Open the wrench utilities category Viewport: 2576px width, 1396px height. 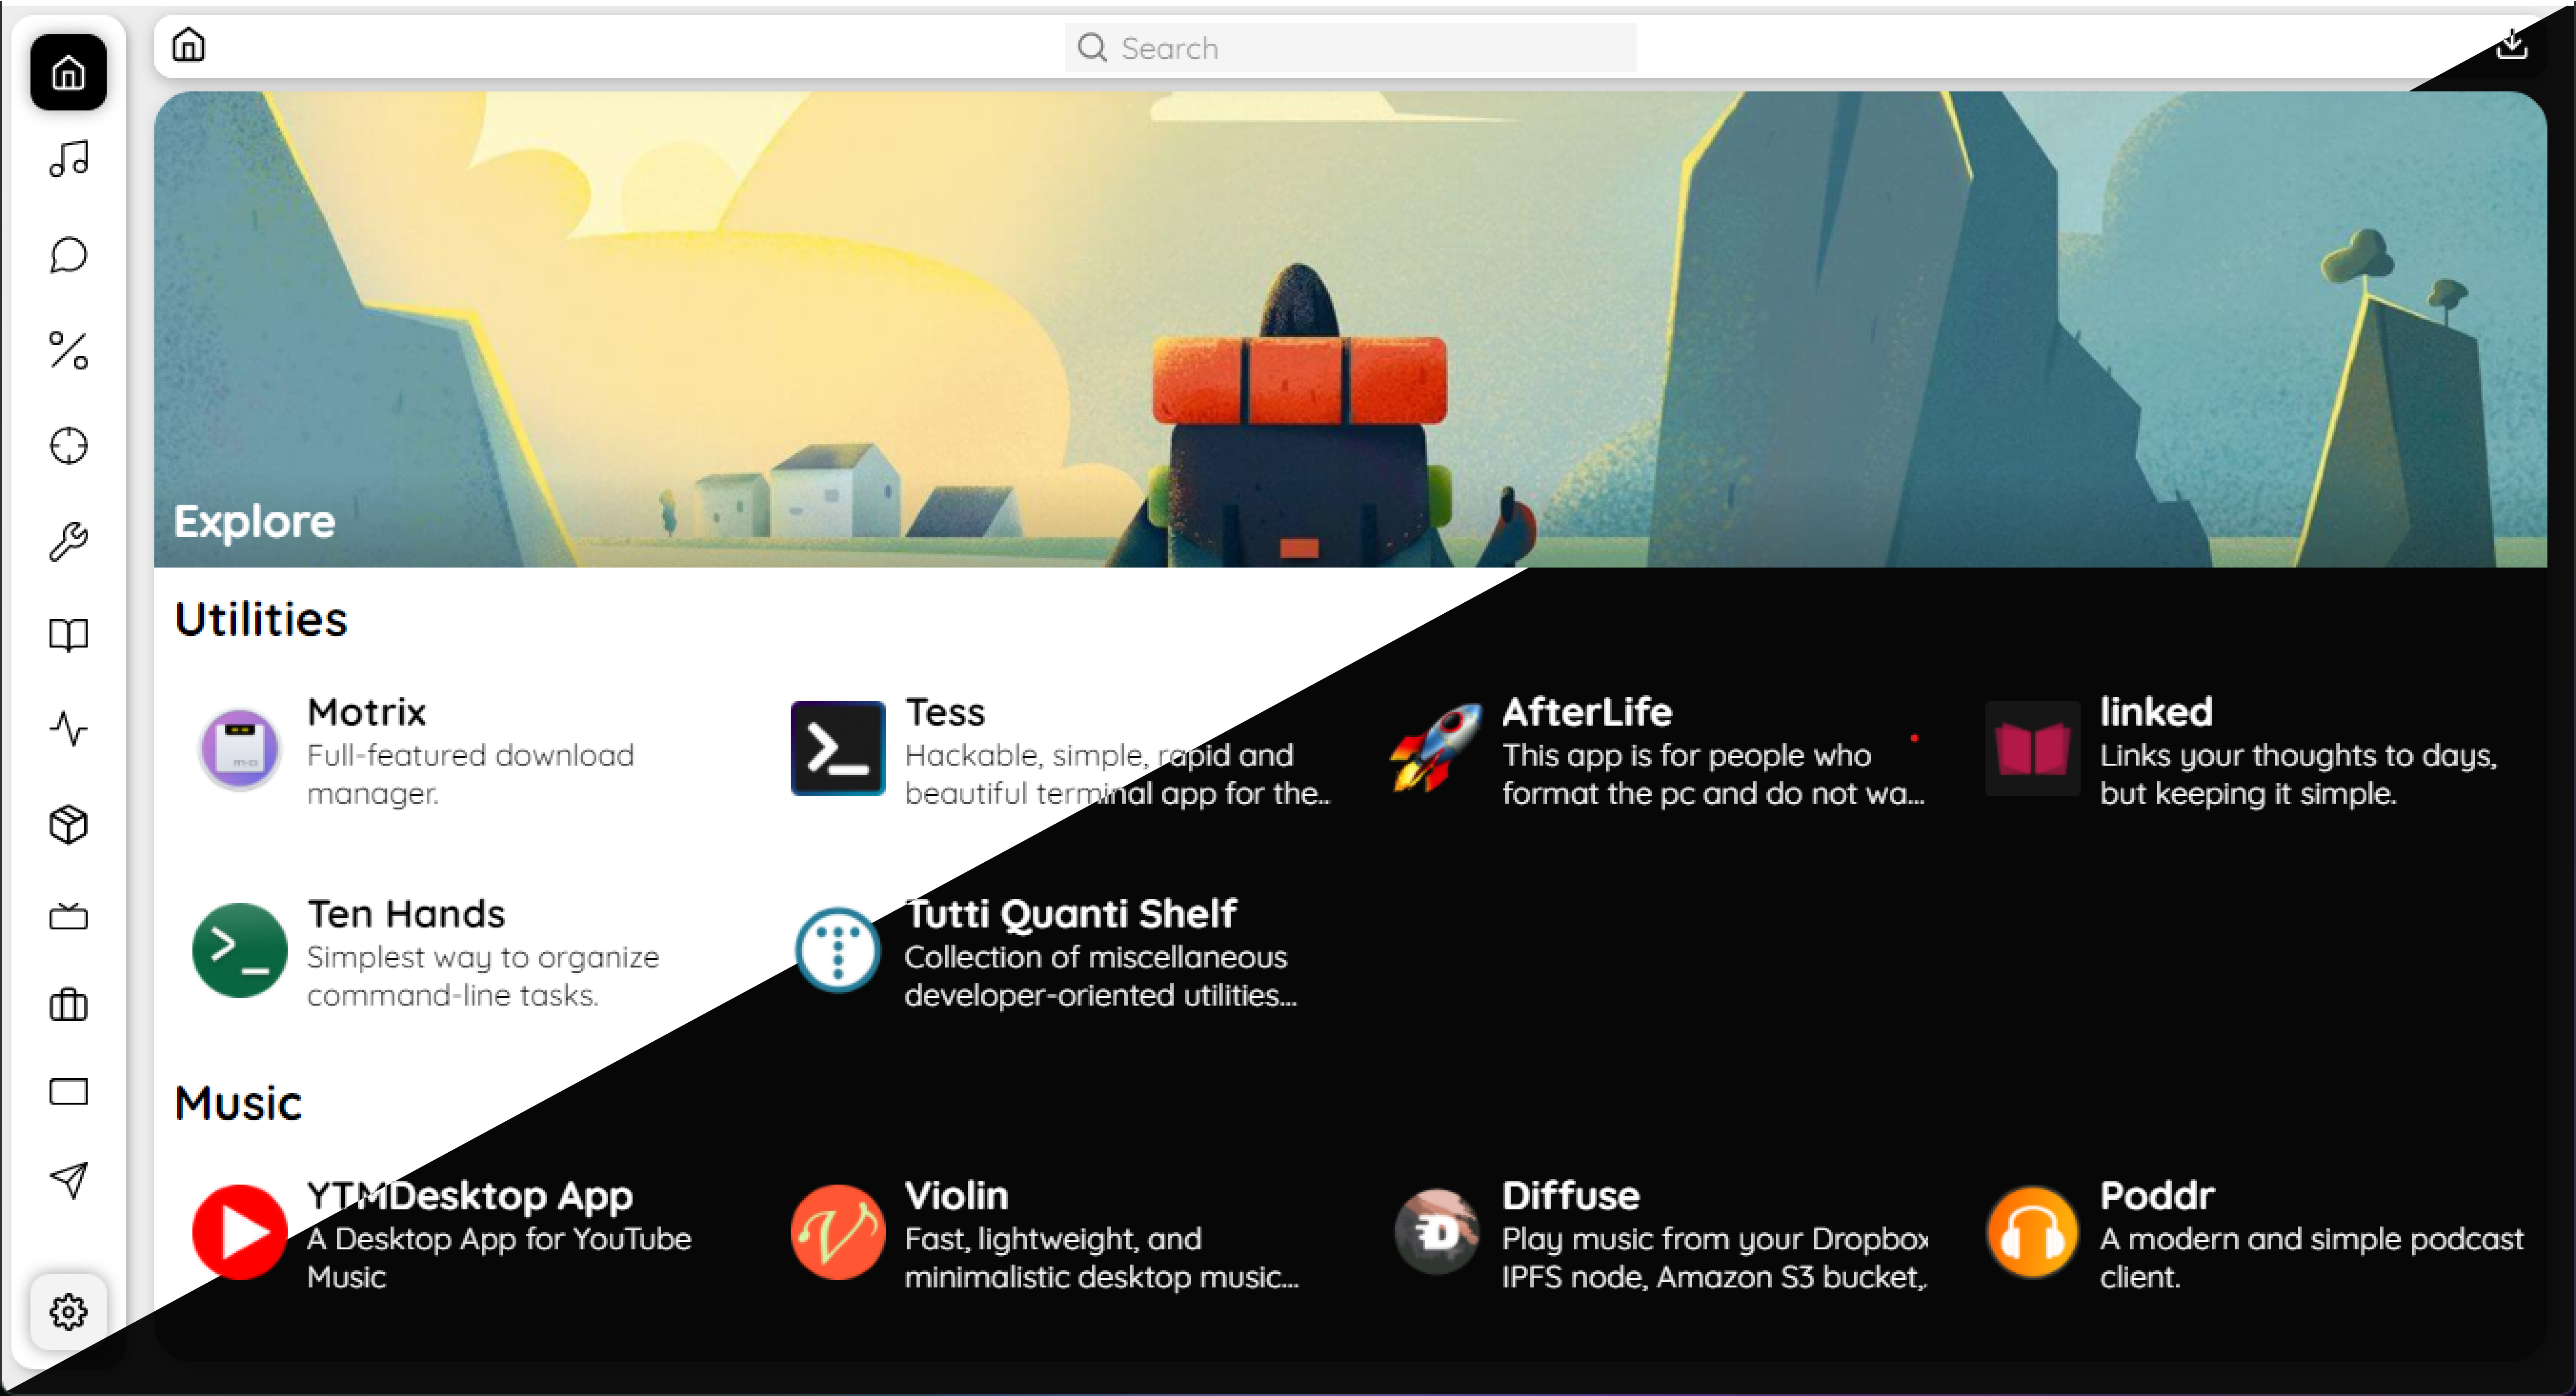coord(68,539)
